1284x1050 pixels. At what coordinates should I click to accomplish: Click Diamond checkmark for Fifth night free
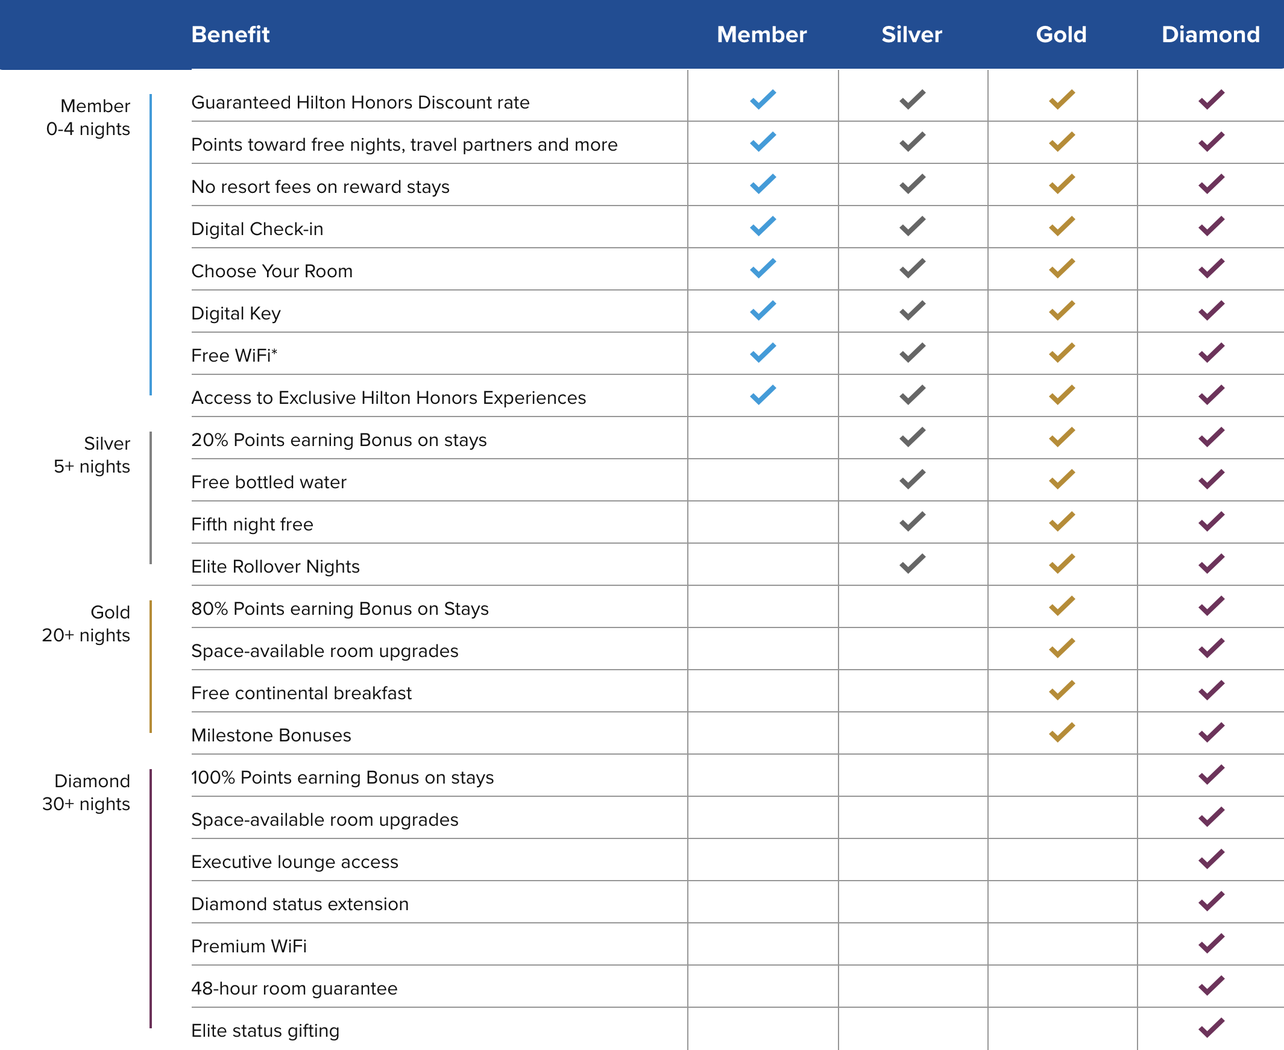point(1212,521)
